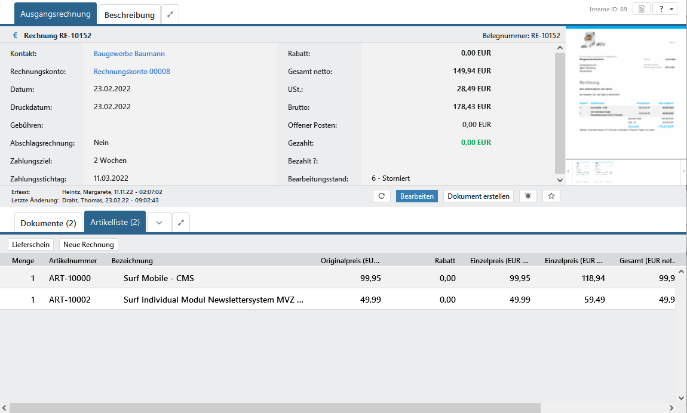This screenshot has width=687, height=413.
Task: Expand the top panel using the arrows icon
Action: [170, 14]
